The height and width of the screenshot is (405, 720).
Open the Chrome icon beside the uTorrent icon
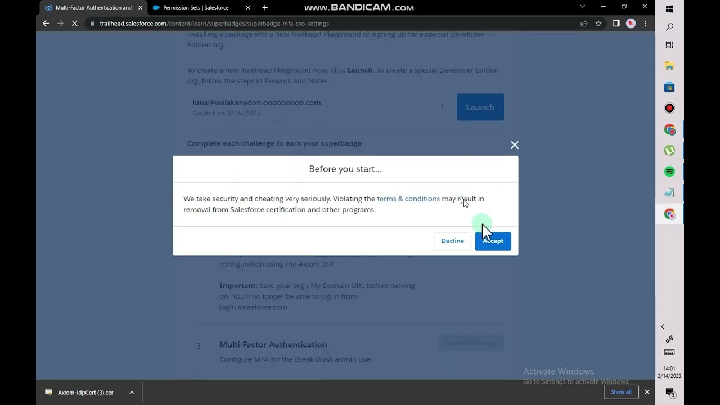point(669,129)
